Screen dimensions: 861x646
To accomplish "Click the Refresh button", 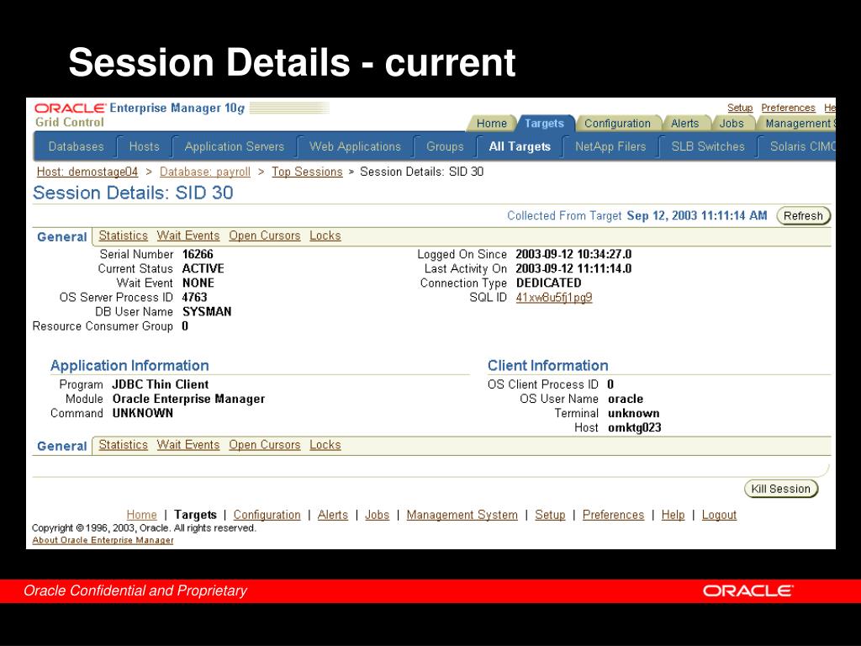I will click(803, 216).
